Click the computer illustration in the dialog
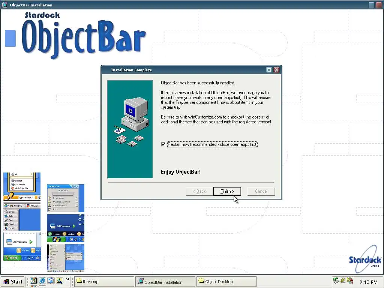Image resolution: width=384 pixels, height=288 pixels. [130, 129]
